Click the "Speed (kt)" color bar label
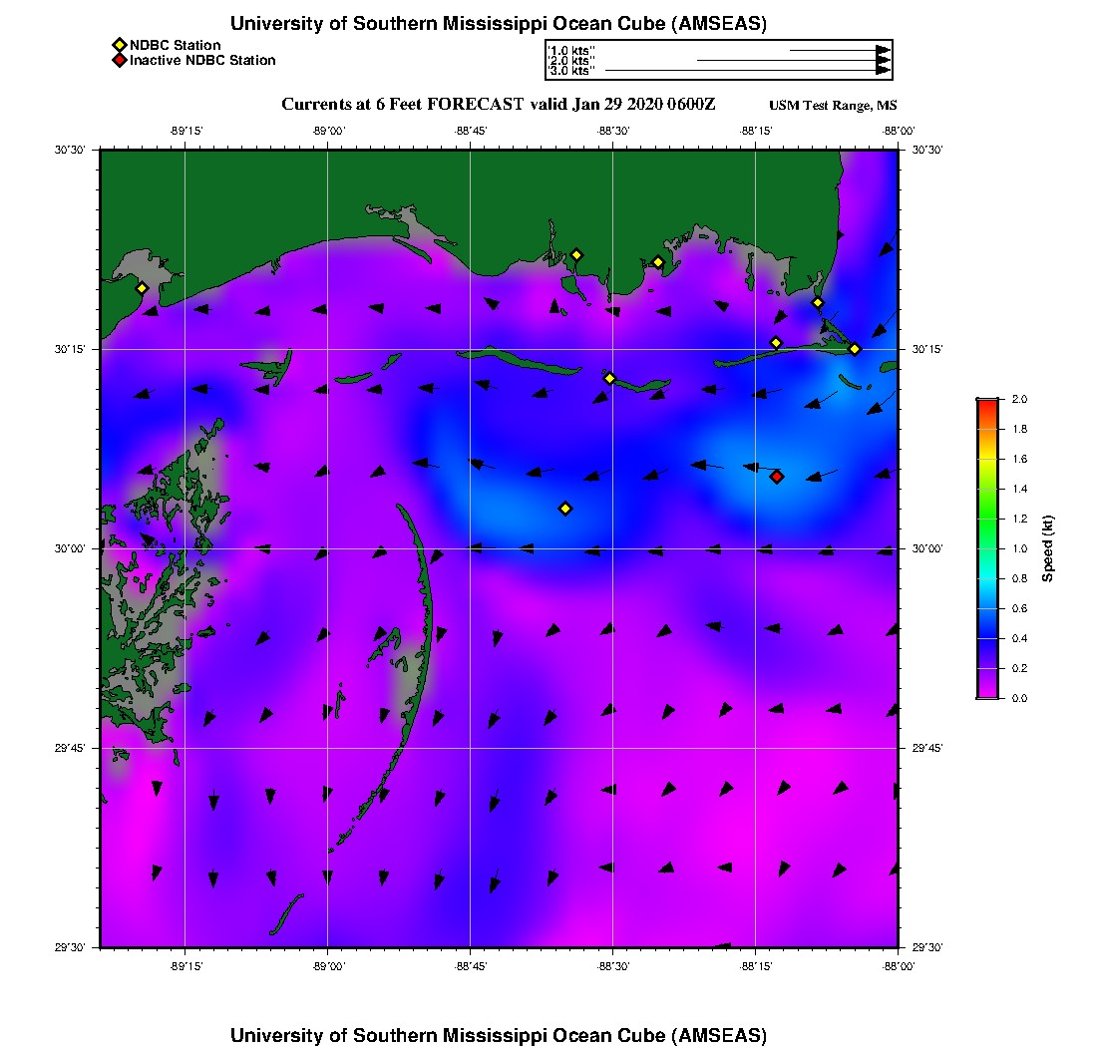Image resolution: width=1097 pixels, height=1047 pixels. pyautogui.click(x=1047, y=548)
